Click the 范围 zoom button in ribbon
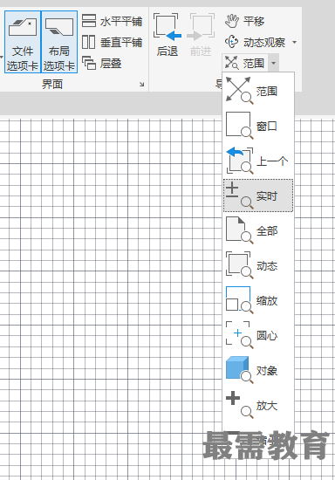The image size is (335, 480). coord(245,63)
